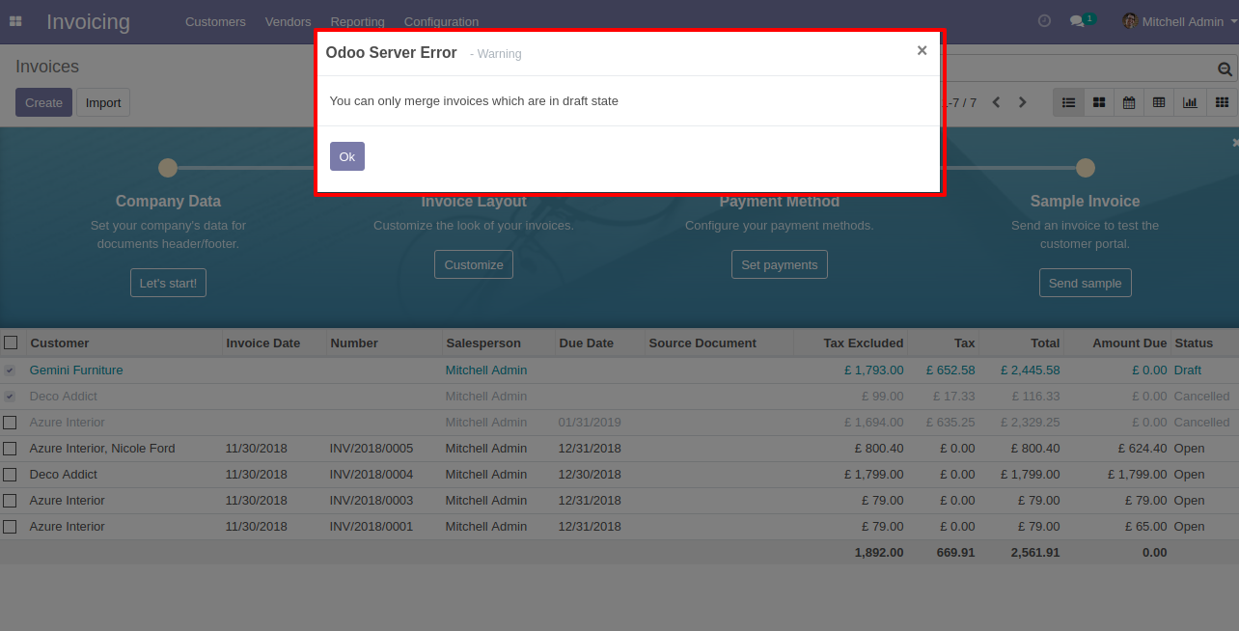Check the cancelled Azure Interior row checkbox
This screenshot has height=631, width=1239.
point(10,423)
